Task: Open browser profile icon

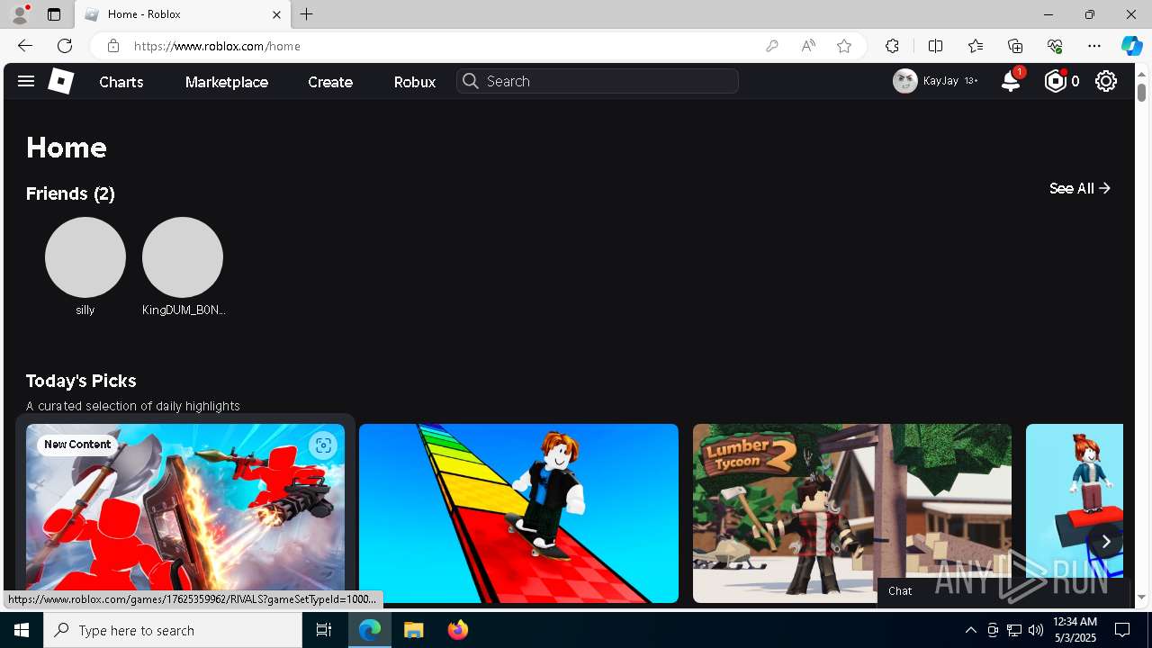Action: pos(20,14)
